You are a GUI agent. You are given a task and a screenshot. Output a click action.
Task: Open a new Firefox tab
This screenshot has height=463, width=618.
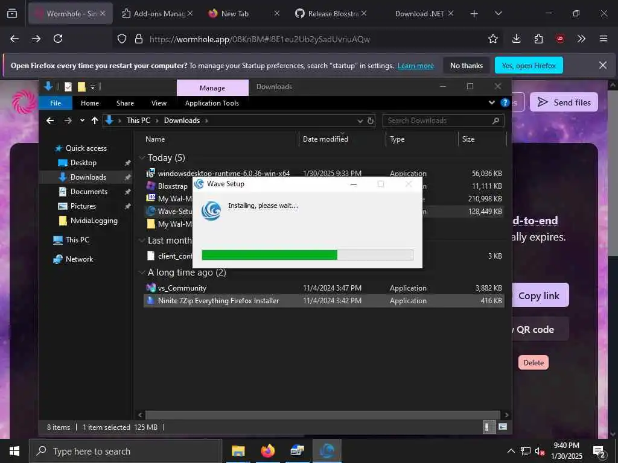pos(474,13)
